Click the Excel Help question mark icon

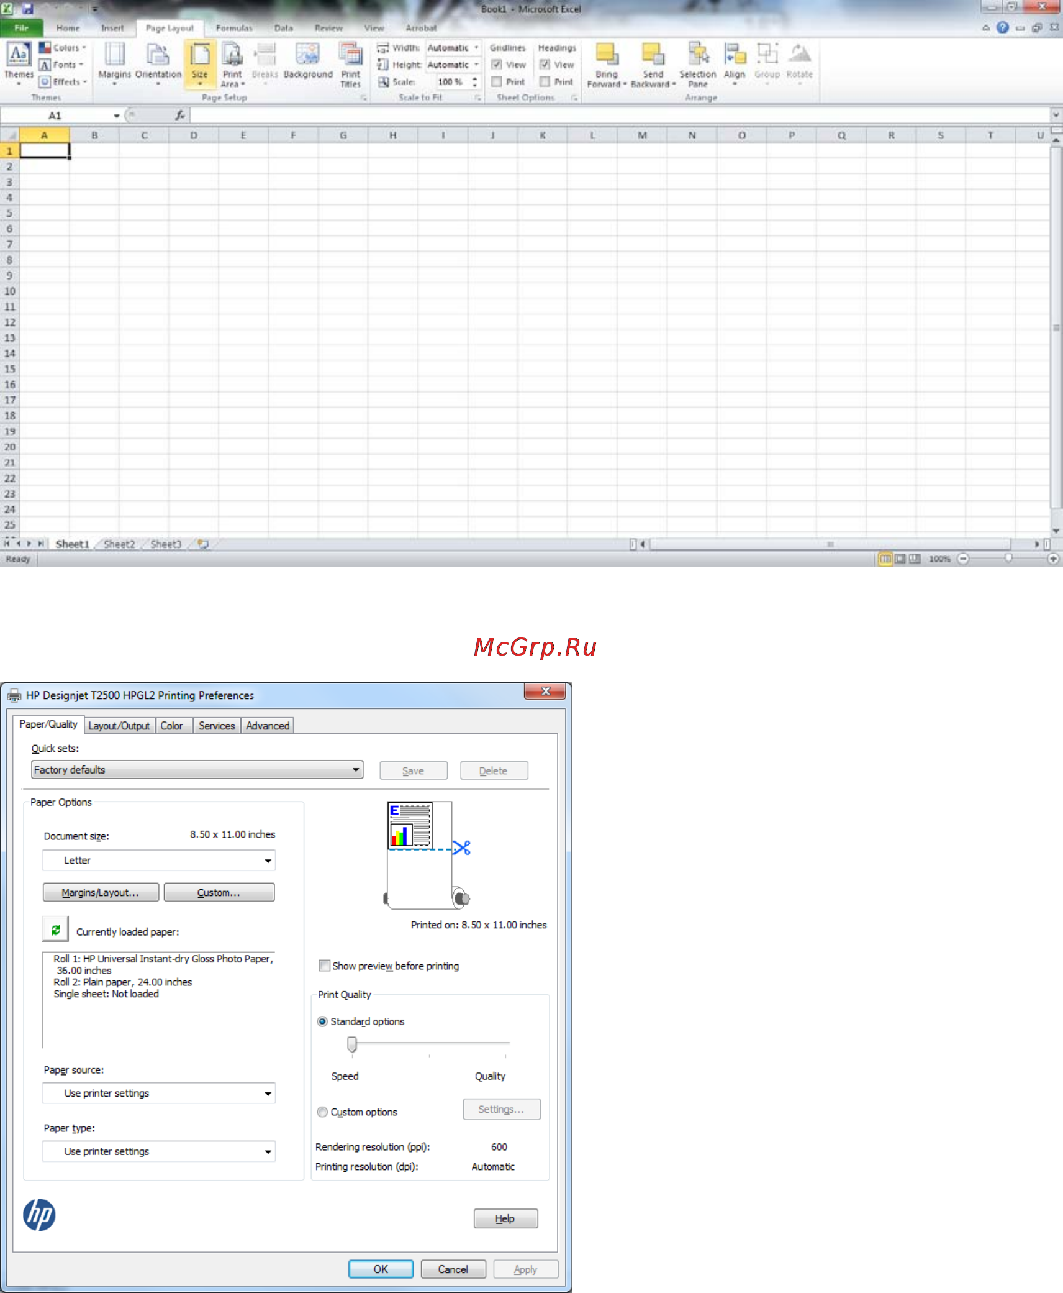pyautogui.click(x=1002, y=27)
